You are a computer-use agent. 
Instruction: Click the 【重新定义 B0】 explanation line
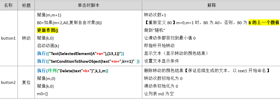[212, 23]
